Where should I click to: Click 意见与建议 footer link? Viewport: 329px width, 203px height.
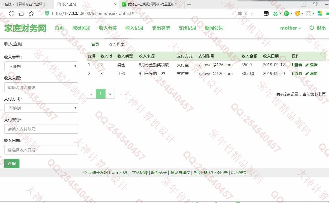(x=180, y=173)
